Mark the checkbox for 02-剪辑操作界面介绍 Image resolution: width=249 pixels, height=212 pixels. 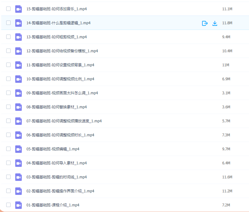click(8, 191)
